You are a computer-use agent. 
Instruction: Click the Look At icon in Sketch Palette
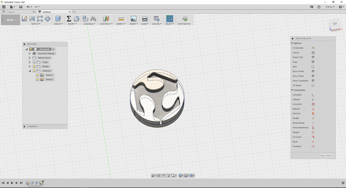[x=313, y=53]
